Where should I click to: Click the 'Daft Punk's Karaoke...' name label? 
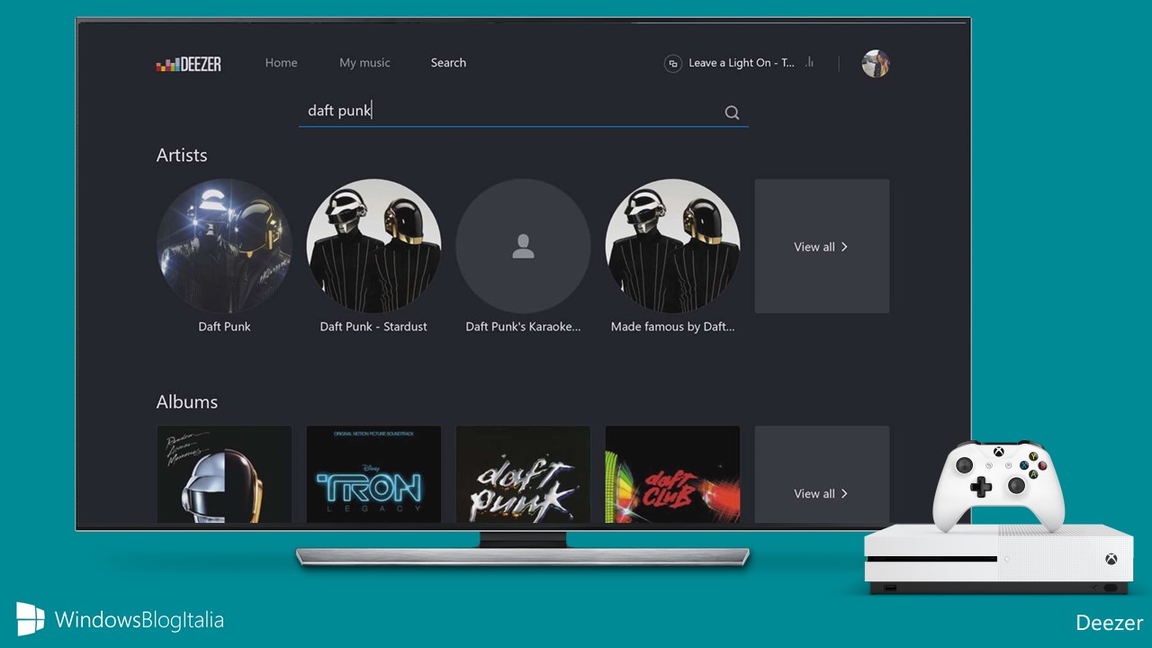[523, 327]
